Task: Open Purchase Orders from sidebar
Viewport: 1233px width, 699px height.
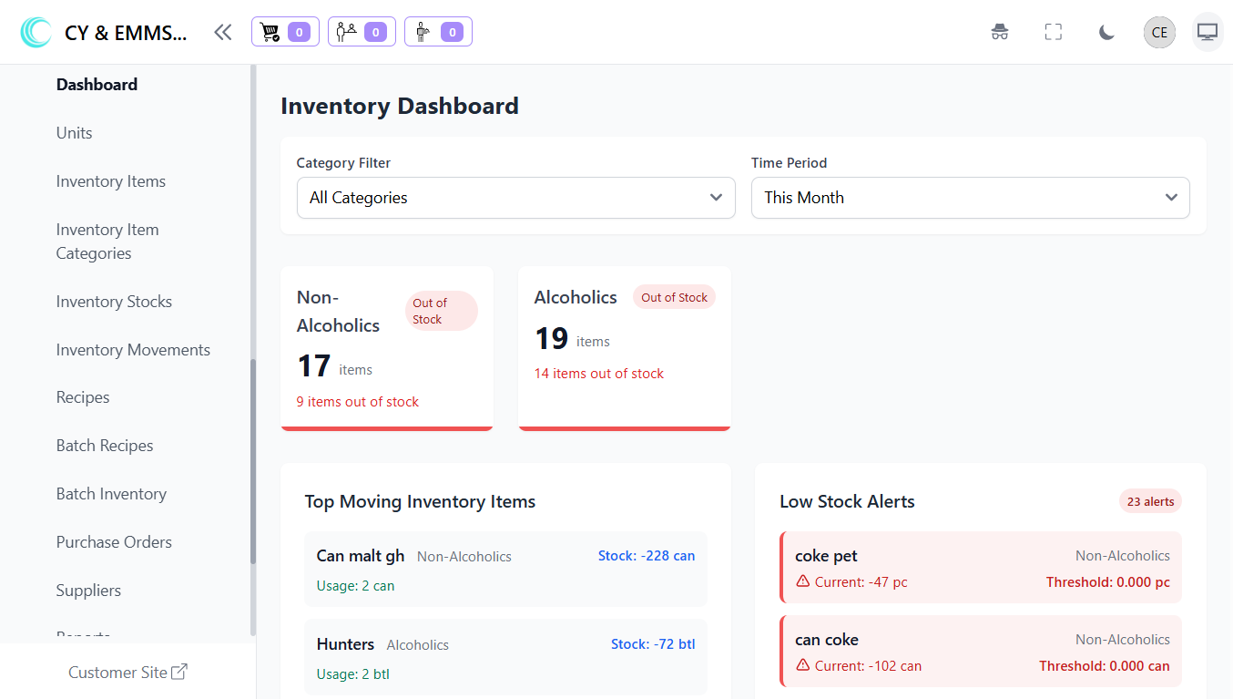Action: point(114,542)
